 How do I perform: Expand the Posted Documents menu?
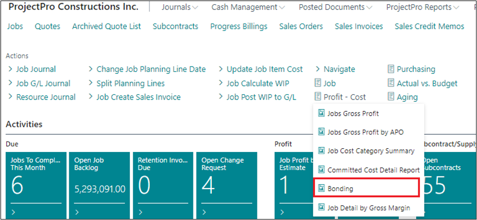click(335, 7)
